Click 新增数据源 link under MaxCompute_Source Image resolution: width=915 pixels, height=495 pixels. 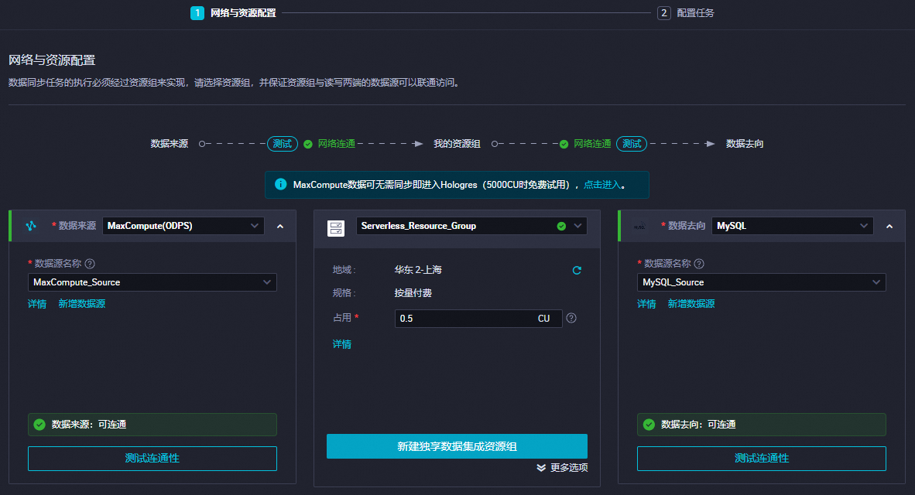[x=82, y=304]
